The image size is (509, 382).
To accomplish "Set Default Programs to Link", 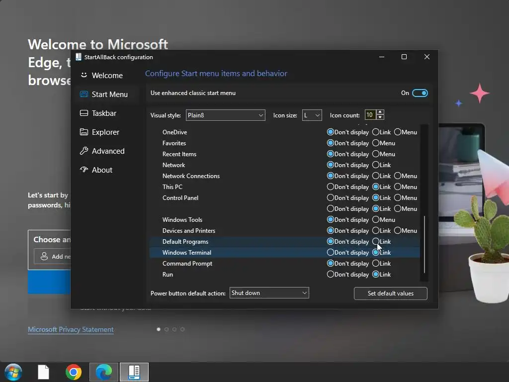I will coord(376,241).
